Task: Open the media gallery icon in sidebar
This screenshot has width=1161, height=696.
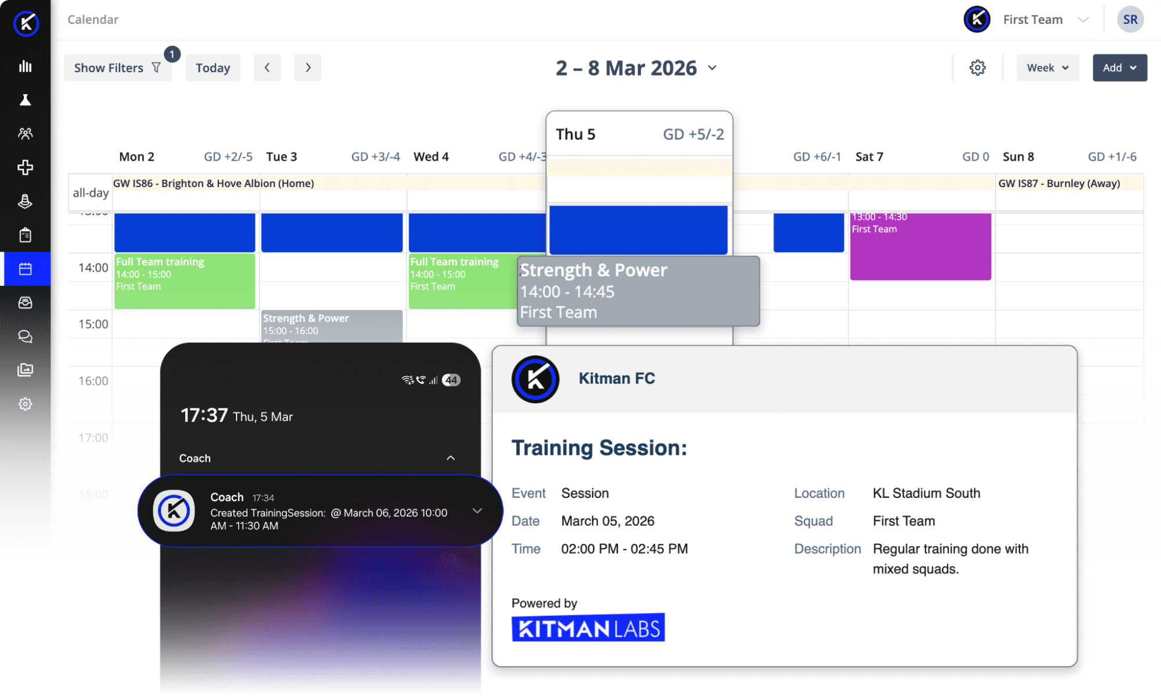Action: [25, 370]
